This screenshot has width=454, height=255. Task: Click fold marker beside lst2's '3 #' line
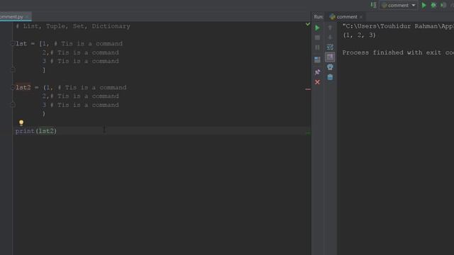pyautogui.click(x=13, y=105)
